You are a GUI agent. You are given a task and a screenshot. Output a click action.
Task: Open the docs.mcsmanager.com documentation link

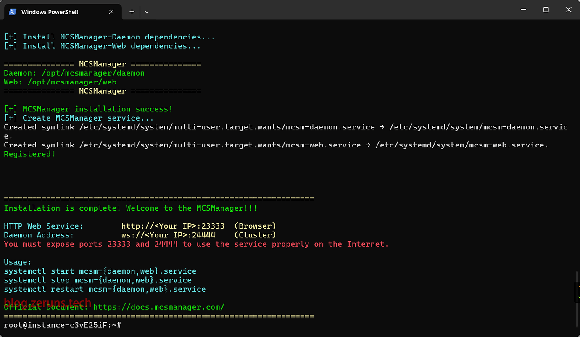point(159,307)
